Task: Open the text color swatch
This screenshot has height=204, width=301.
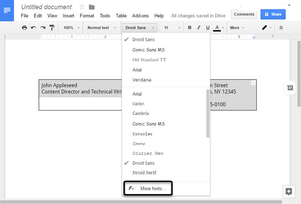Action: click(217, 28)
